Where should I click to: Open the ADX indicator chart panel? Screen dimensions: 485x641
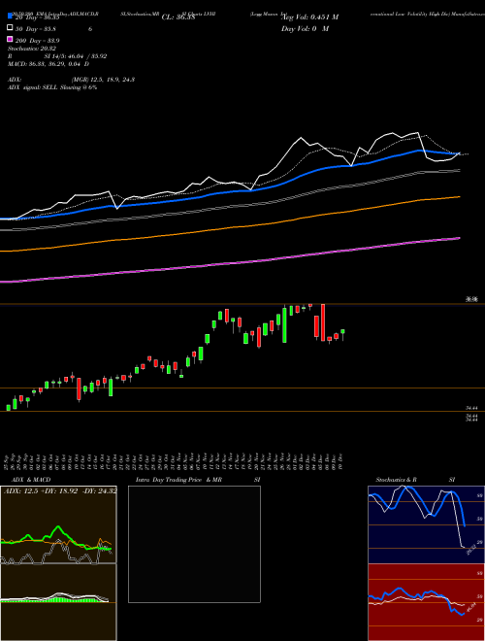tap(58, 524)
